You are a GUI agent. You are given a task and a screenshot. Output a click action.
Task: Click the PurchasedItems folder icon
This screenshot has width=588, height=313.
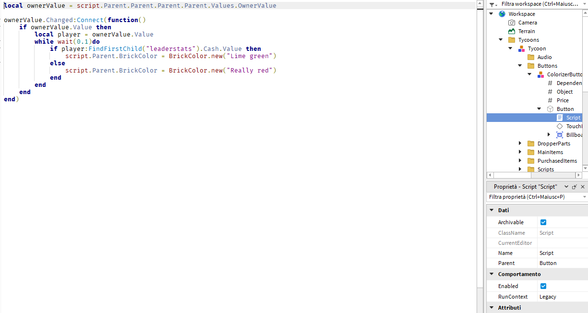tap(531, 161)
